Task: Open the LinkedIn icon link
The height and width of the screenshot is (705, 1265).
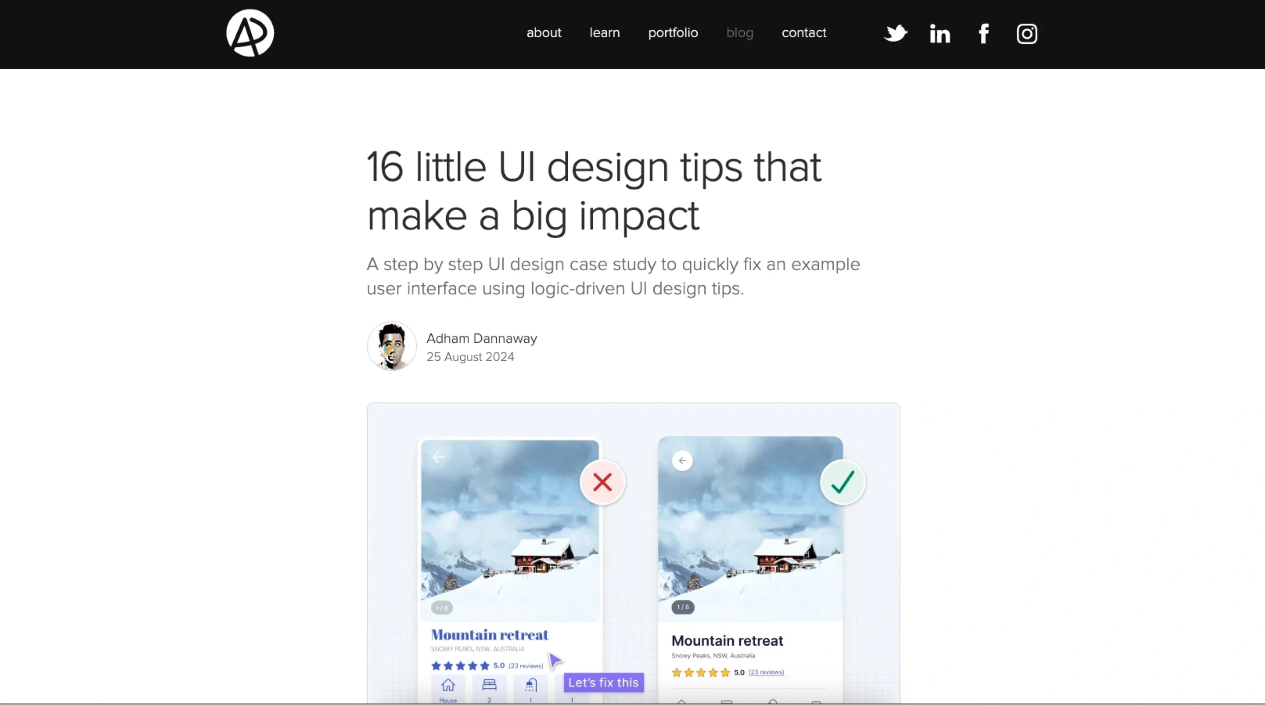Action: point(939,34)
